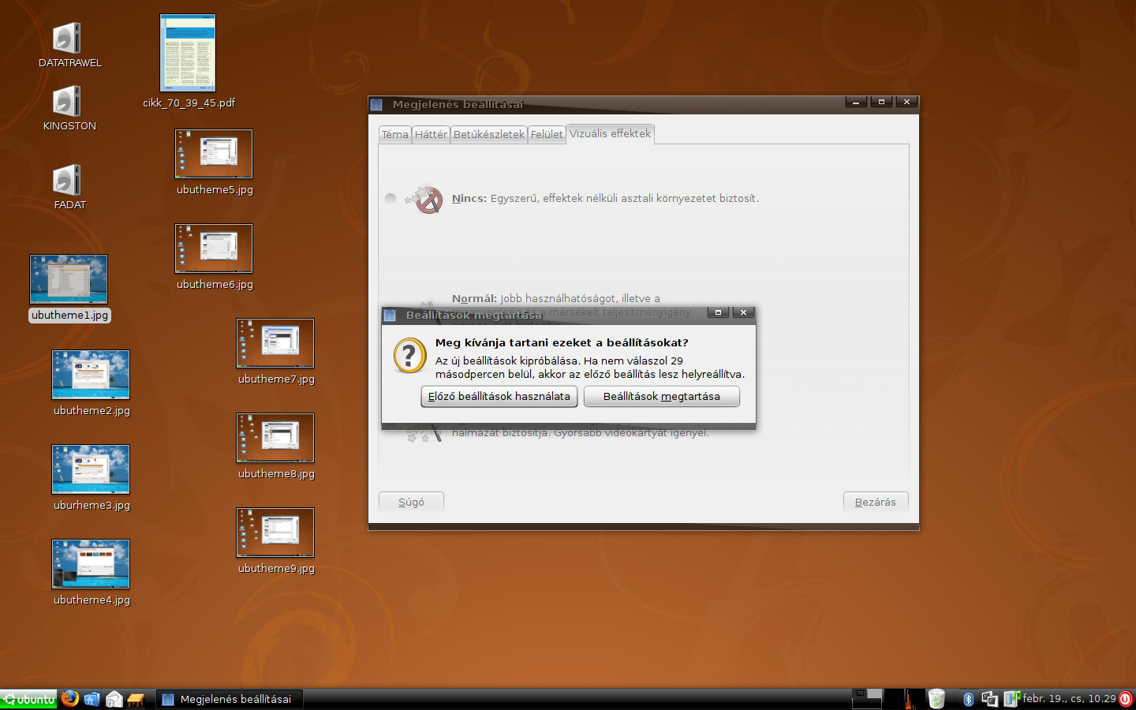Maximize the Beállítások megtartása dialog
This screenshot has height=710, width=1136.
tap(718, 313)
